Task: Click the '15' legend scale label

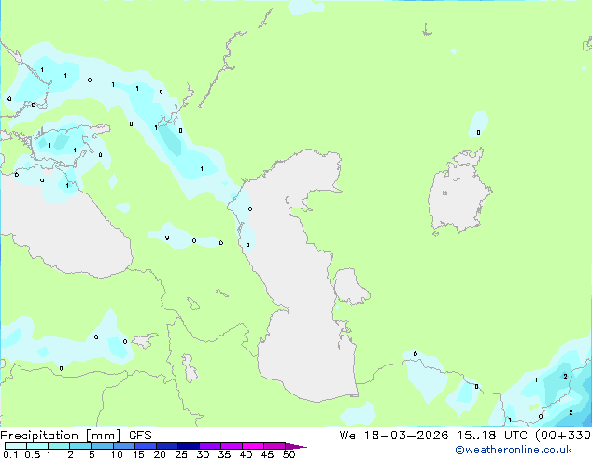Action: 138,454
